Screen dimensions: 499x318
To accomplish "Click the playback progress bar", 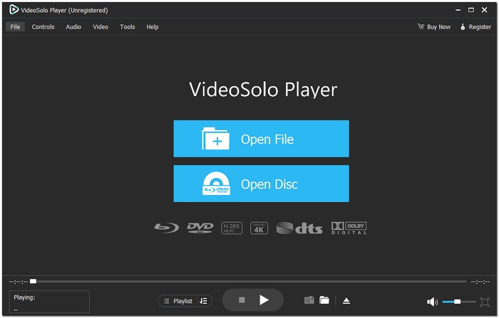I will [x=248, y=282].
